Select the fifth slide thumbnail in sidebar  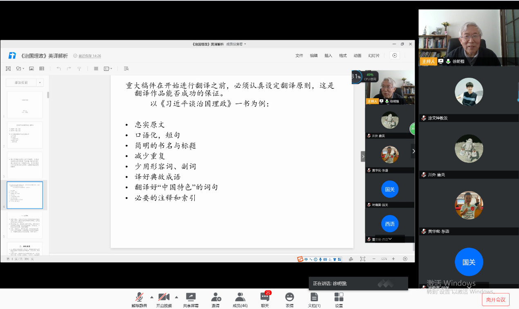click(25, 225)
